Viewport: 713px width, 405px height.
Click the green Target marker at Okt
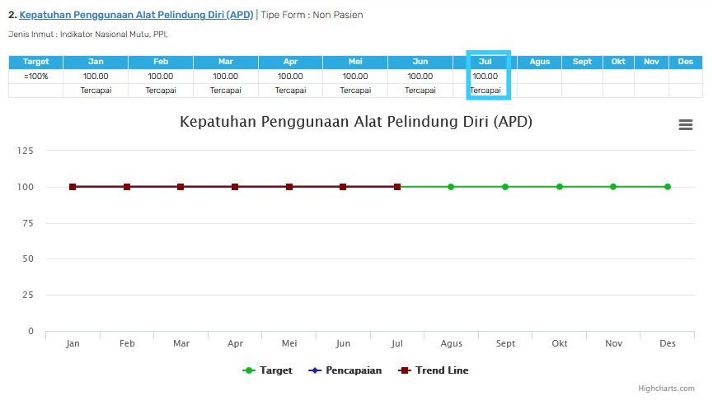point(560,187)
